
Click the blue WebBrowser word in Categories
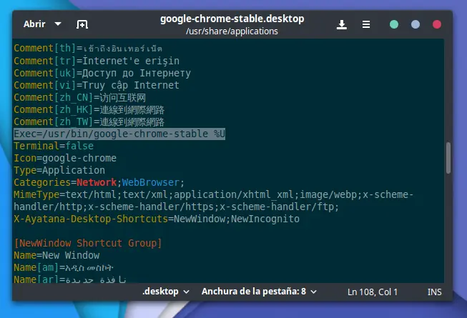click(x=151, y=182)
